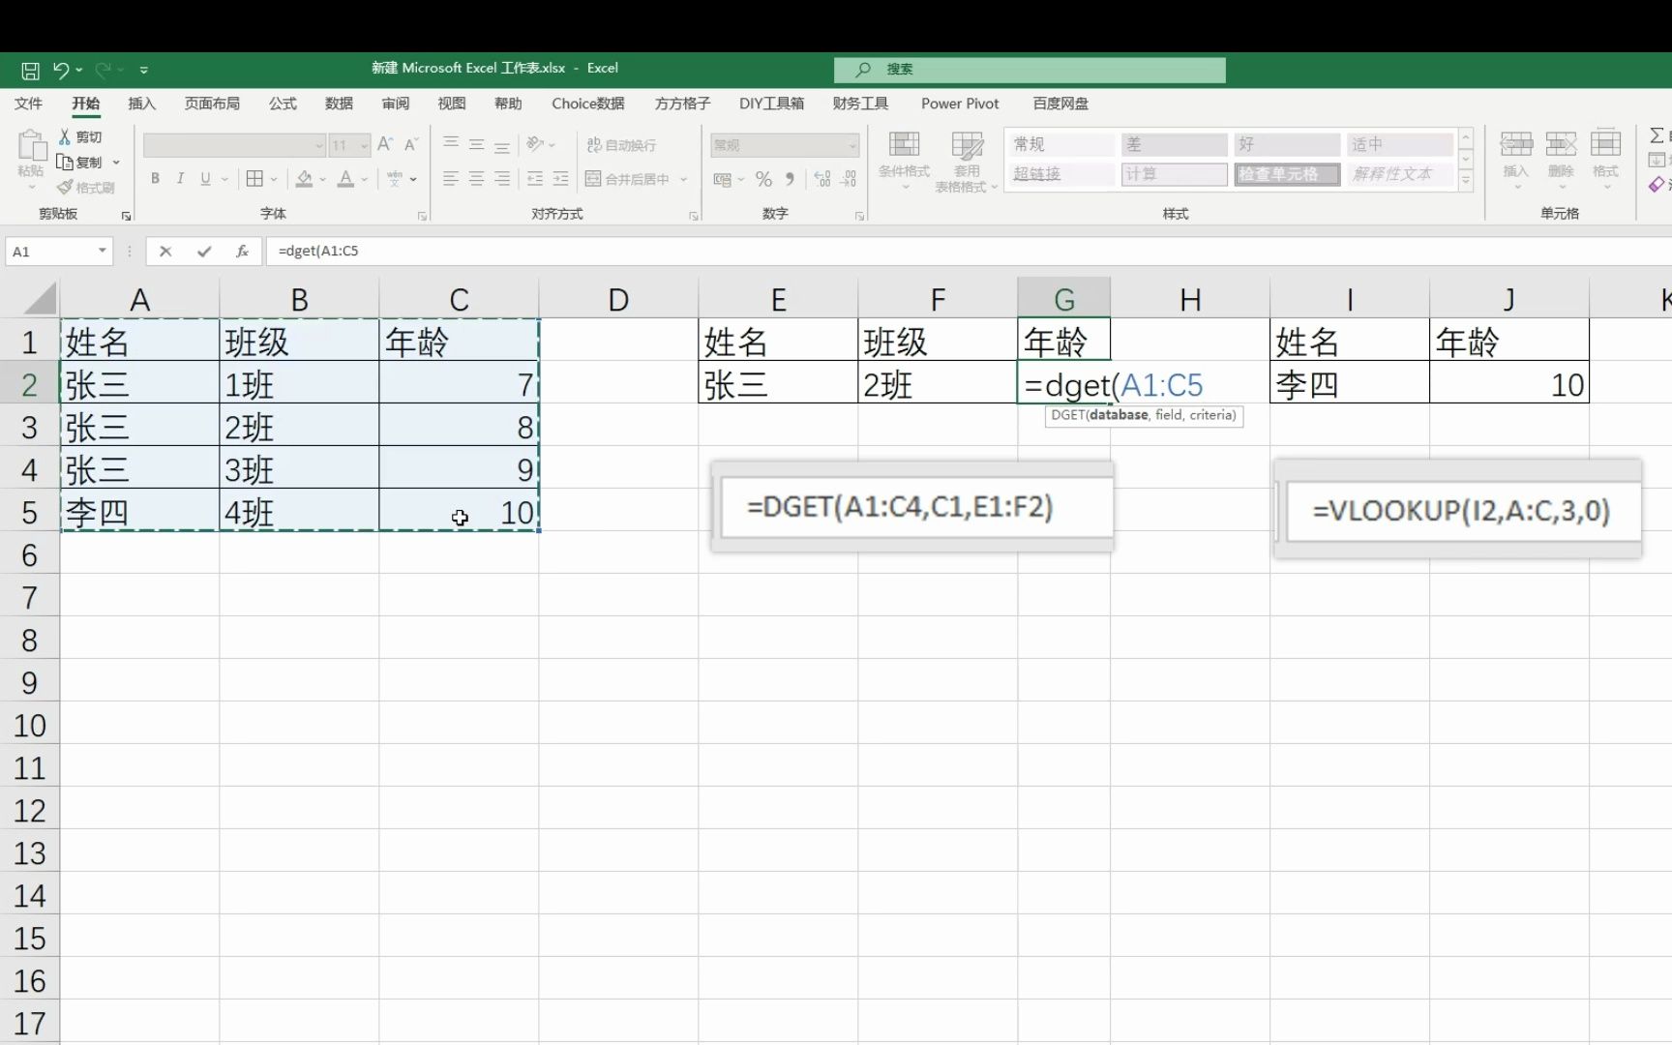This screenshot has width=1672, height=1045.
Task: Open the 条件格式 conditional formatting menu
Action: pos(905,160)
